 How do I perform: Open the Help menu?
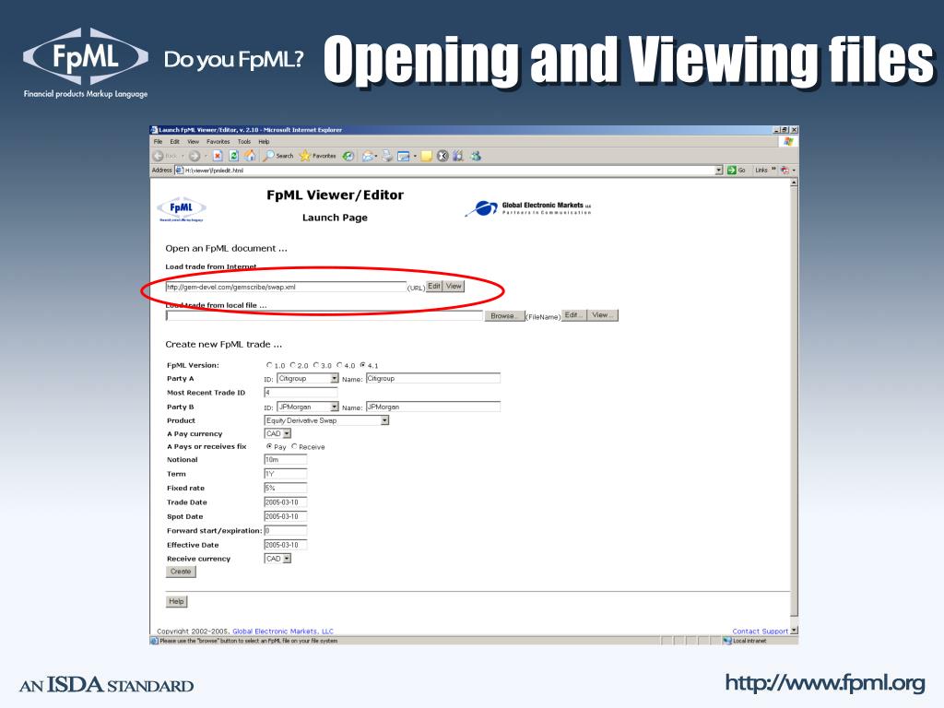click(265, 141)
